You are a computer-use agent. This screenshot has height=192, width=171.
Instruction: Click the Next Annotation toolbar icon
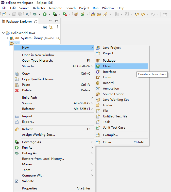pyautogui.click(x=117, y=14)
